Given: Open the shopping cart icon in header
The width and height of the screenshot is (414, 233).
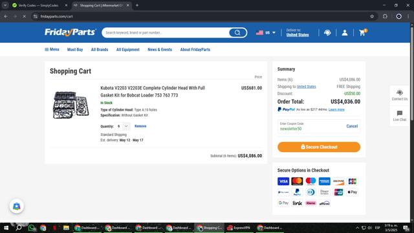Looking at the screenshot, I should tap(362, 32).
